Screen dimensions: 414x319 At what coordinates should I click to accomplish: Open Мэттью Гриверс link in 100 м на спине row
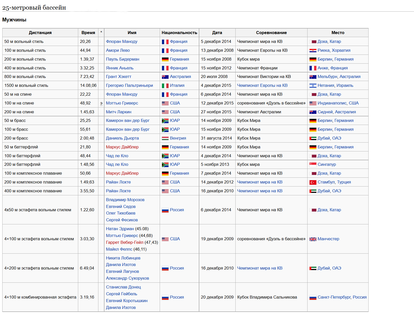[x=122, y=103]
